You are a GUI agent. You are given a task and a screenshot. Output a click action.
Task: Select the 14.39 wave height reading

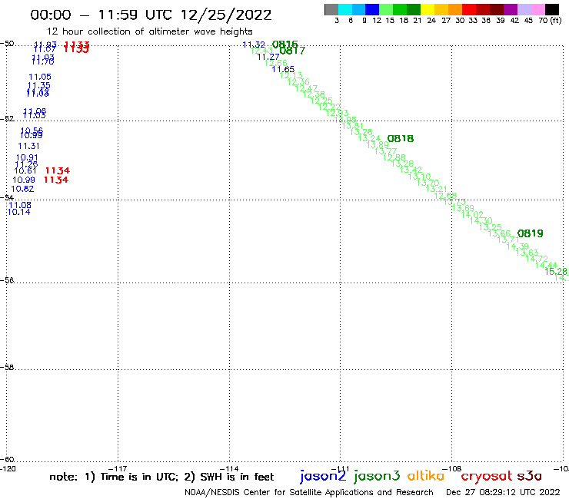[517, 246]
